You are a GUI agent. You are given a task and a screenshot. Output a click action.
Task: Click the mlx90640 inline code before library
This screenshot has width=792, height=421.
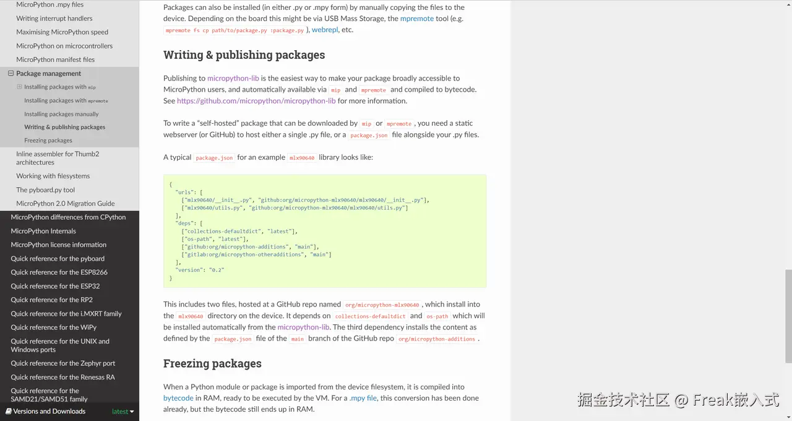(x=303, y=158)
